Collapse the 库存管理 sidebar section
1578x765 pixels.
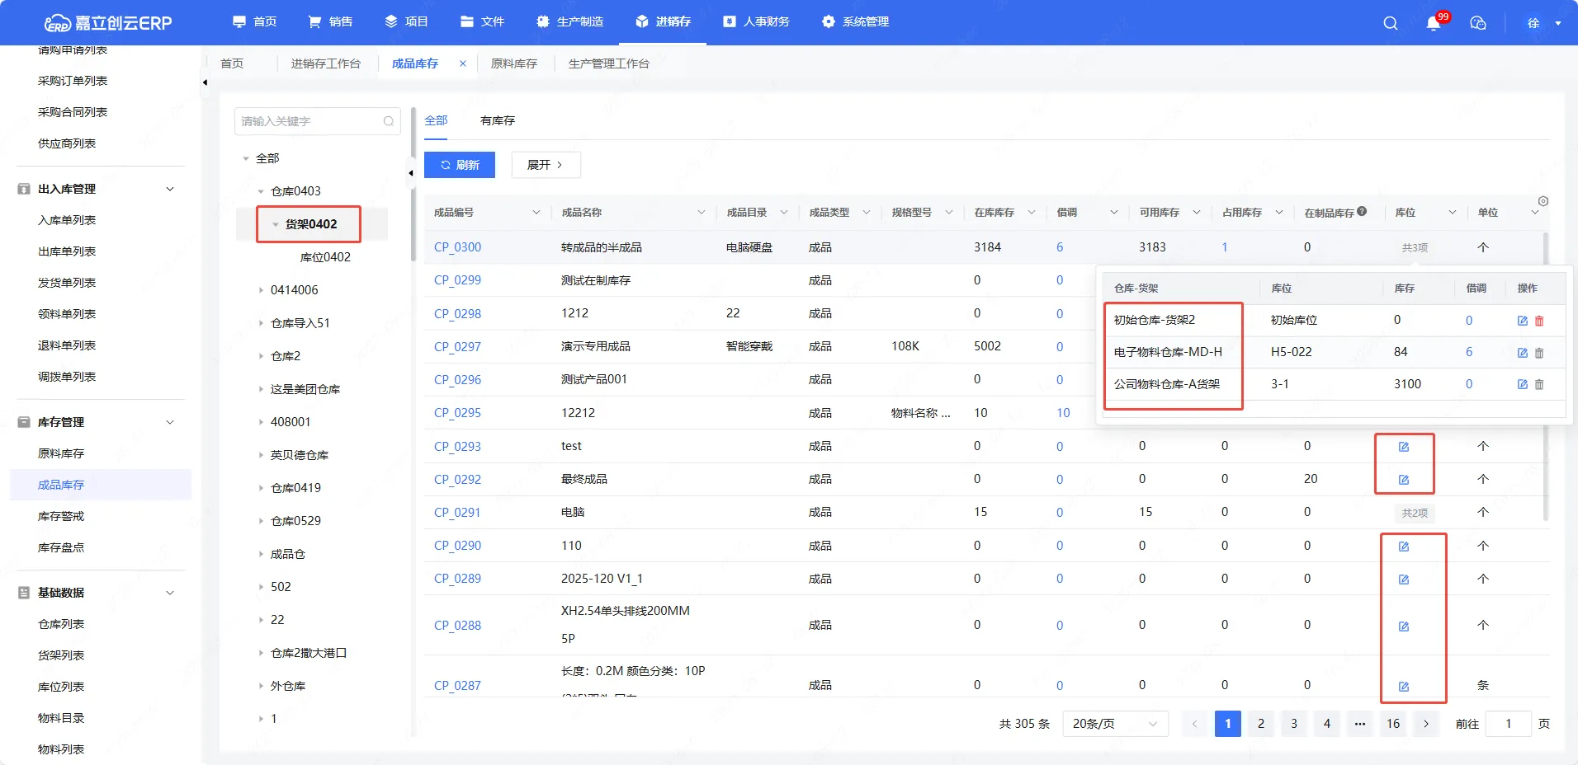[x=170, y=422]
